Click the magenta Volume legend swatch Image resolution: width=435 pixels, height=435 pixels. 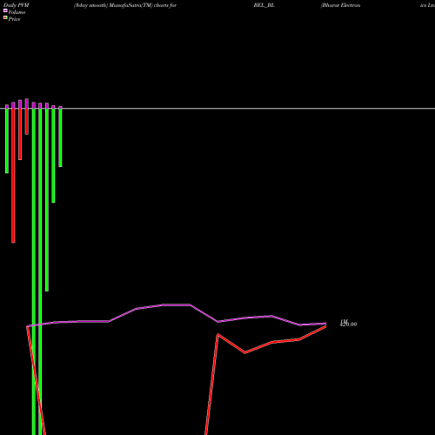[5, 10]
